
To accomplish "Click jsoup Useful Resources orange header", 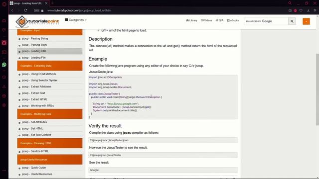I will click(x=50, y=160).
